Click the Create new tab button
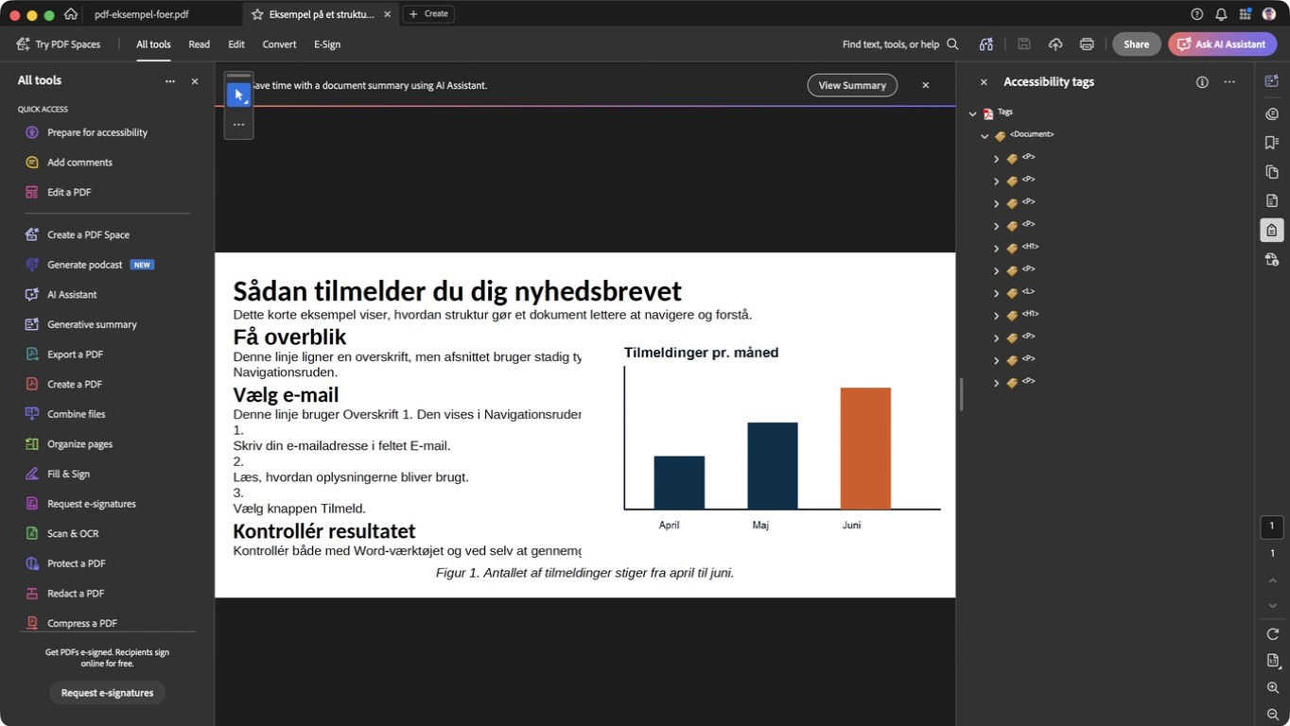 pyautogui.click(x=428, y=14)
